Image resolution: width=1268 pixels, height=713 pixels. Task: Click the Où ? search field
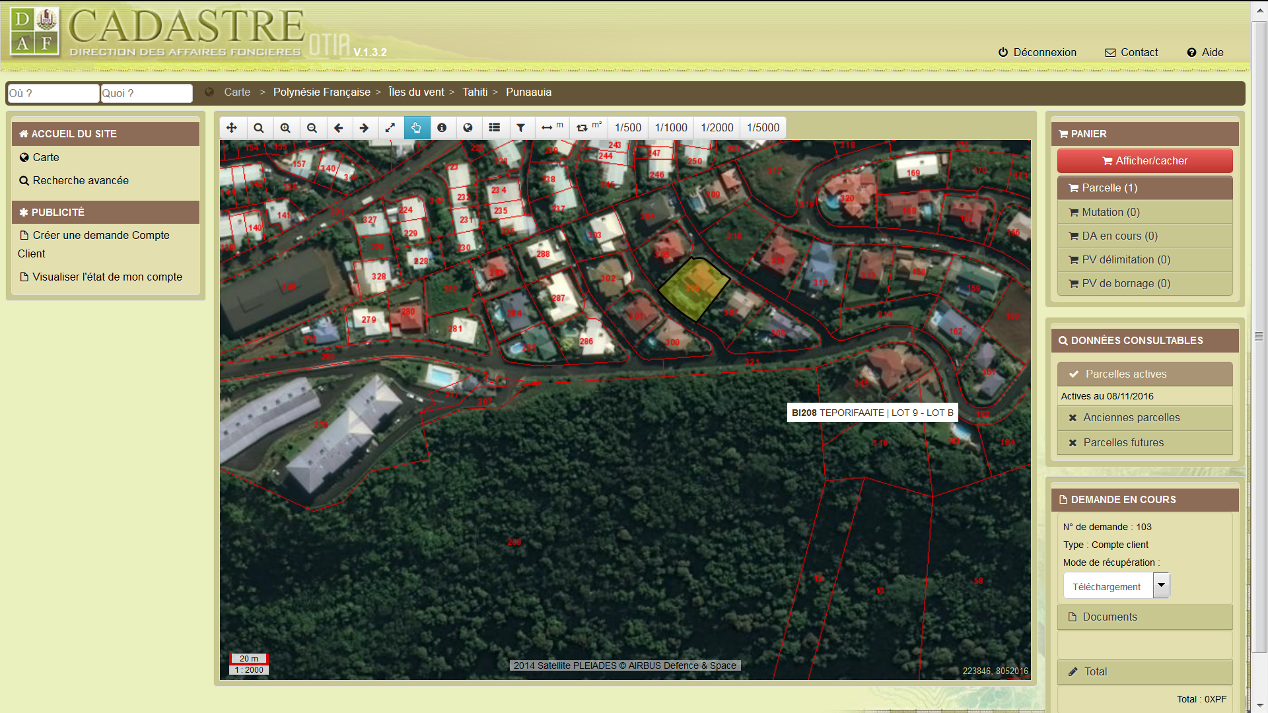[53, 93]
